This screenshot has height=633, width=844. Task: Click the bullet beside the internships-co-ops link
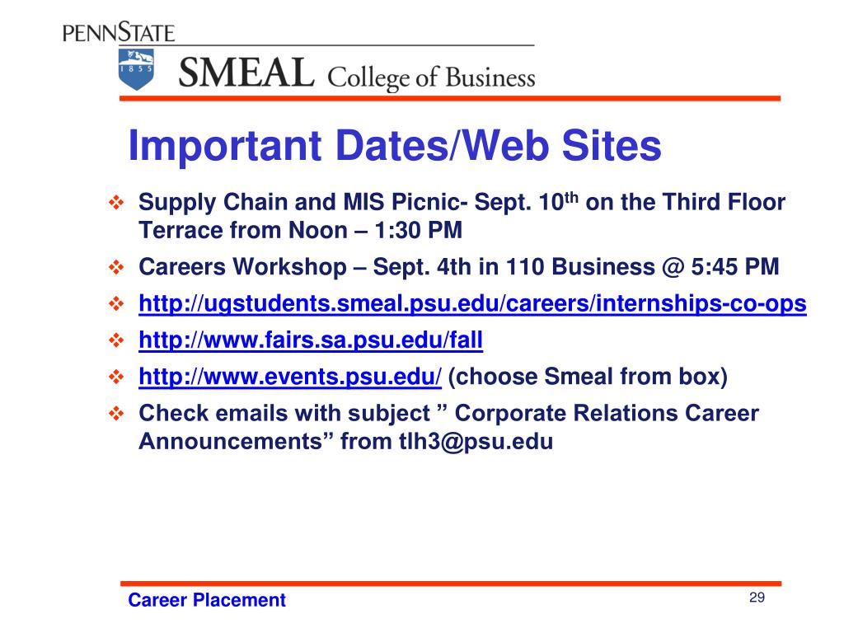pyautogui.click(x=116, y=303)
